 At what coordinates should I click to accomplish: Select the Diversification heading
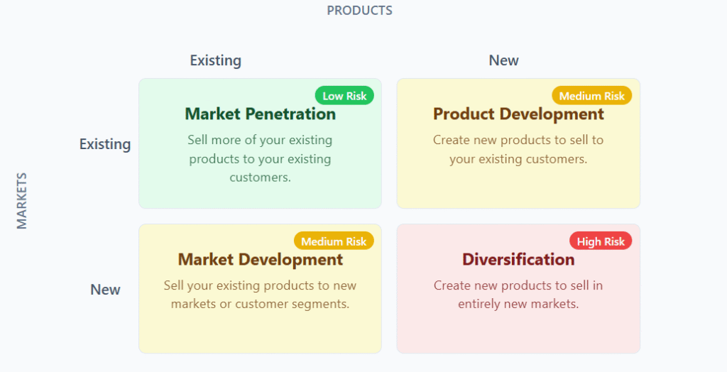pyautogui.click(x=518, y=260)
